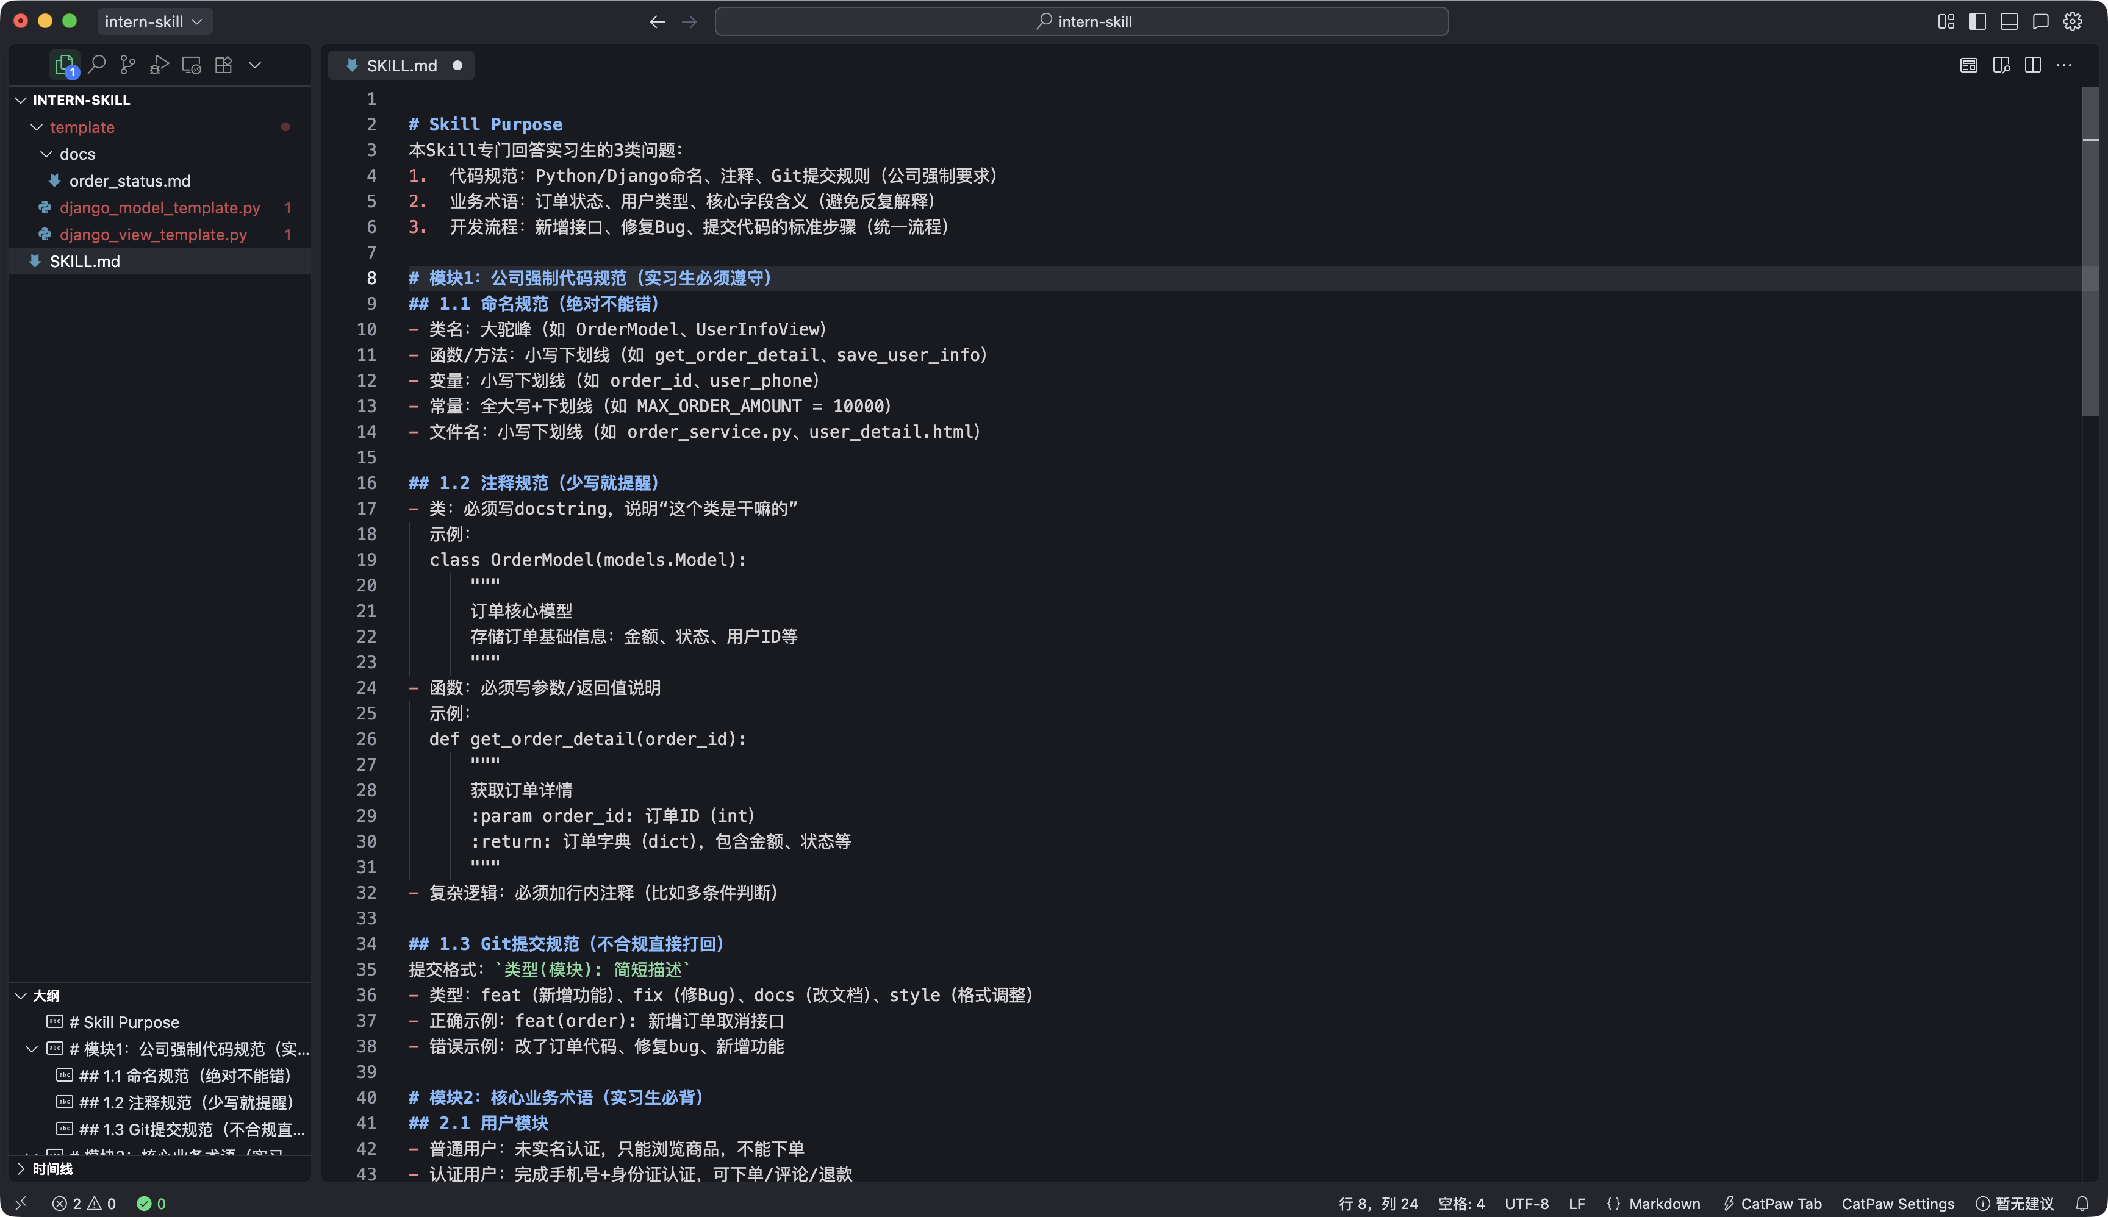Open the Source Control view
This screenshot has width=2108, height=1217.
click(128, 65)
